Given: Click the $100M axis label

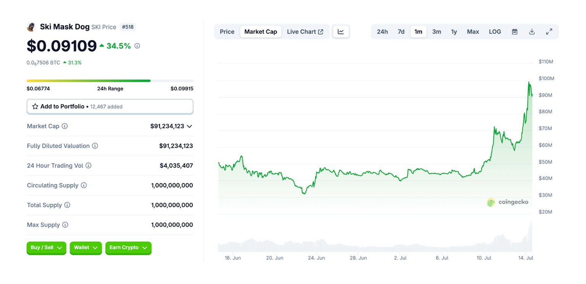Looking at the screenshot, I should 546,78.
